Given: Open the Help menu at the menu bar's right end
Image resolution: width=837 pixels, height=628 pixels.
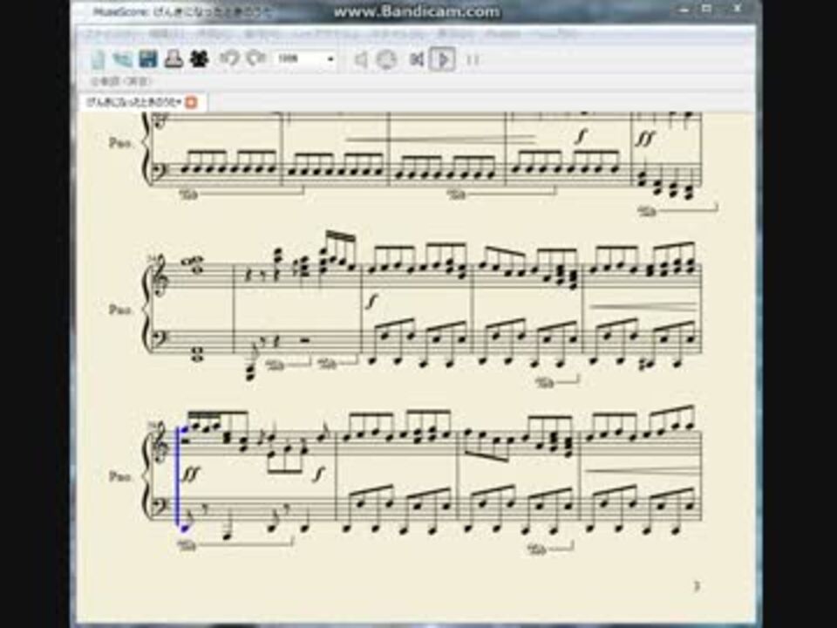Looking at the screenshot, I should [x=555, y=34].
